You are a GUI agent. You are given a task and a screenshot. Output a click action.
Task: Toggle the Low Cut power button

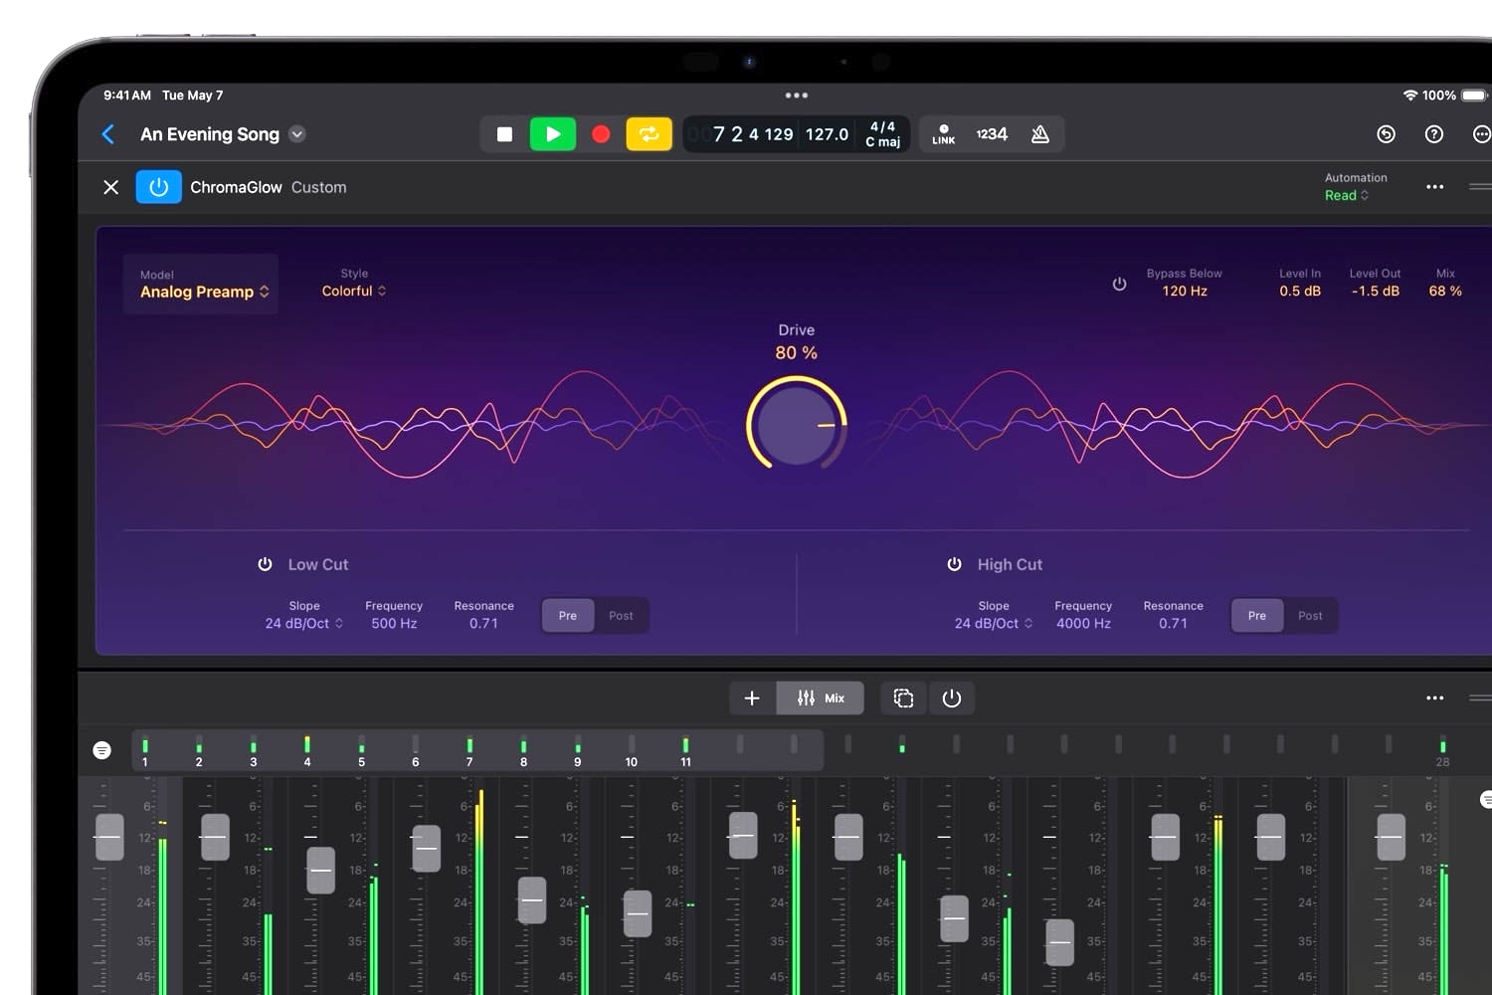[265, 564]
